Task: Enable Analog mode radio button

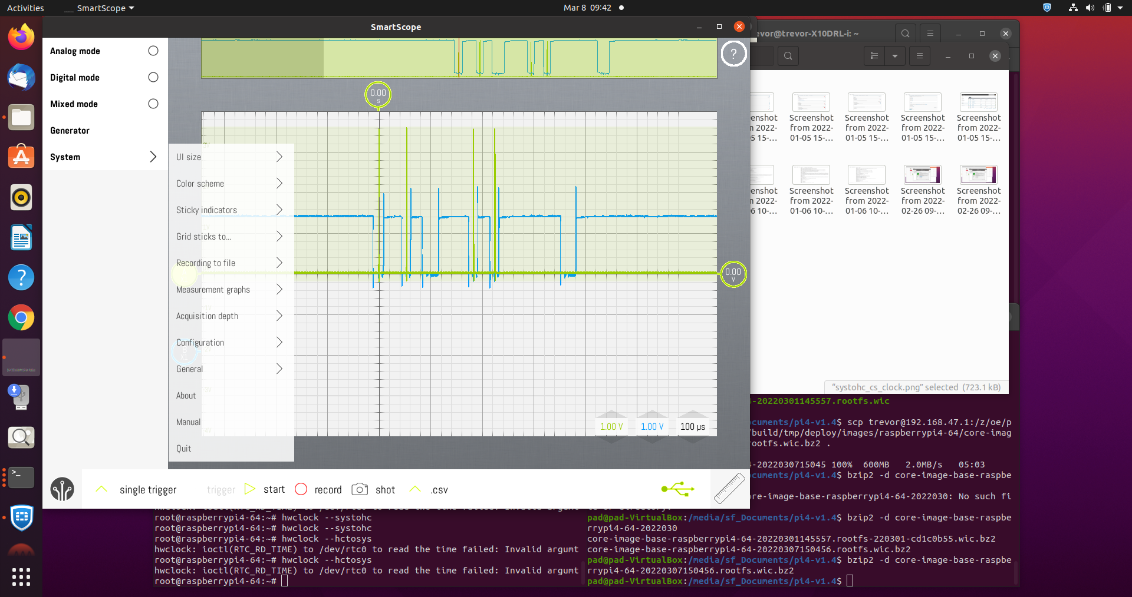Action: coord(153,51)
